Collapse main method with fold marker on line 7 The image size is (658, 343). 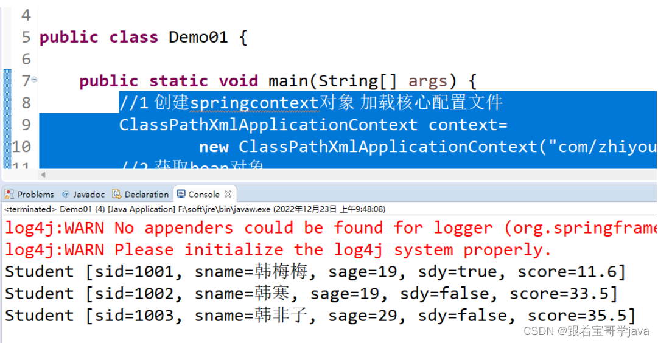click(x=35, y=79)
